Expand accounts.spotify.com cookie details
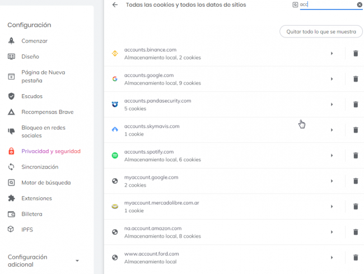364x274 pixels. [x=332, y=156]
